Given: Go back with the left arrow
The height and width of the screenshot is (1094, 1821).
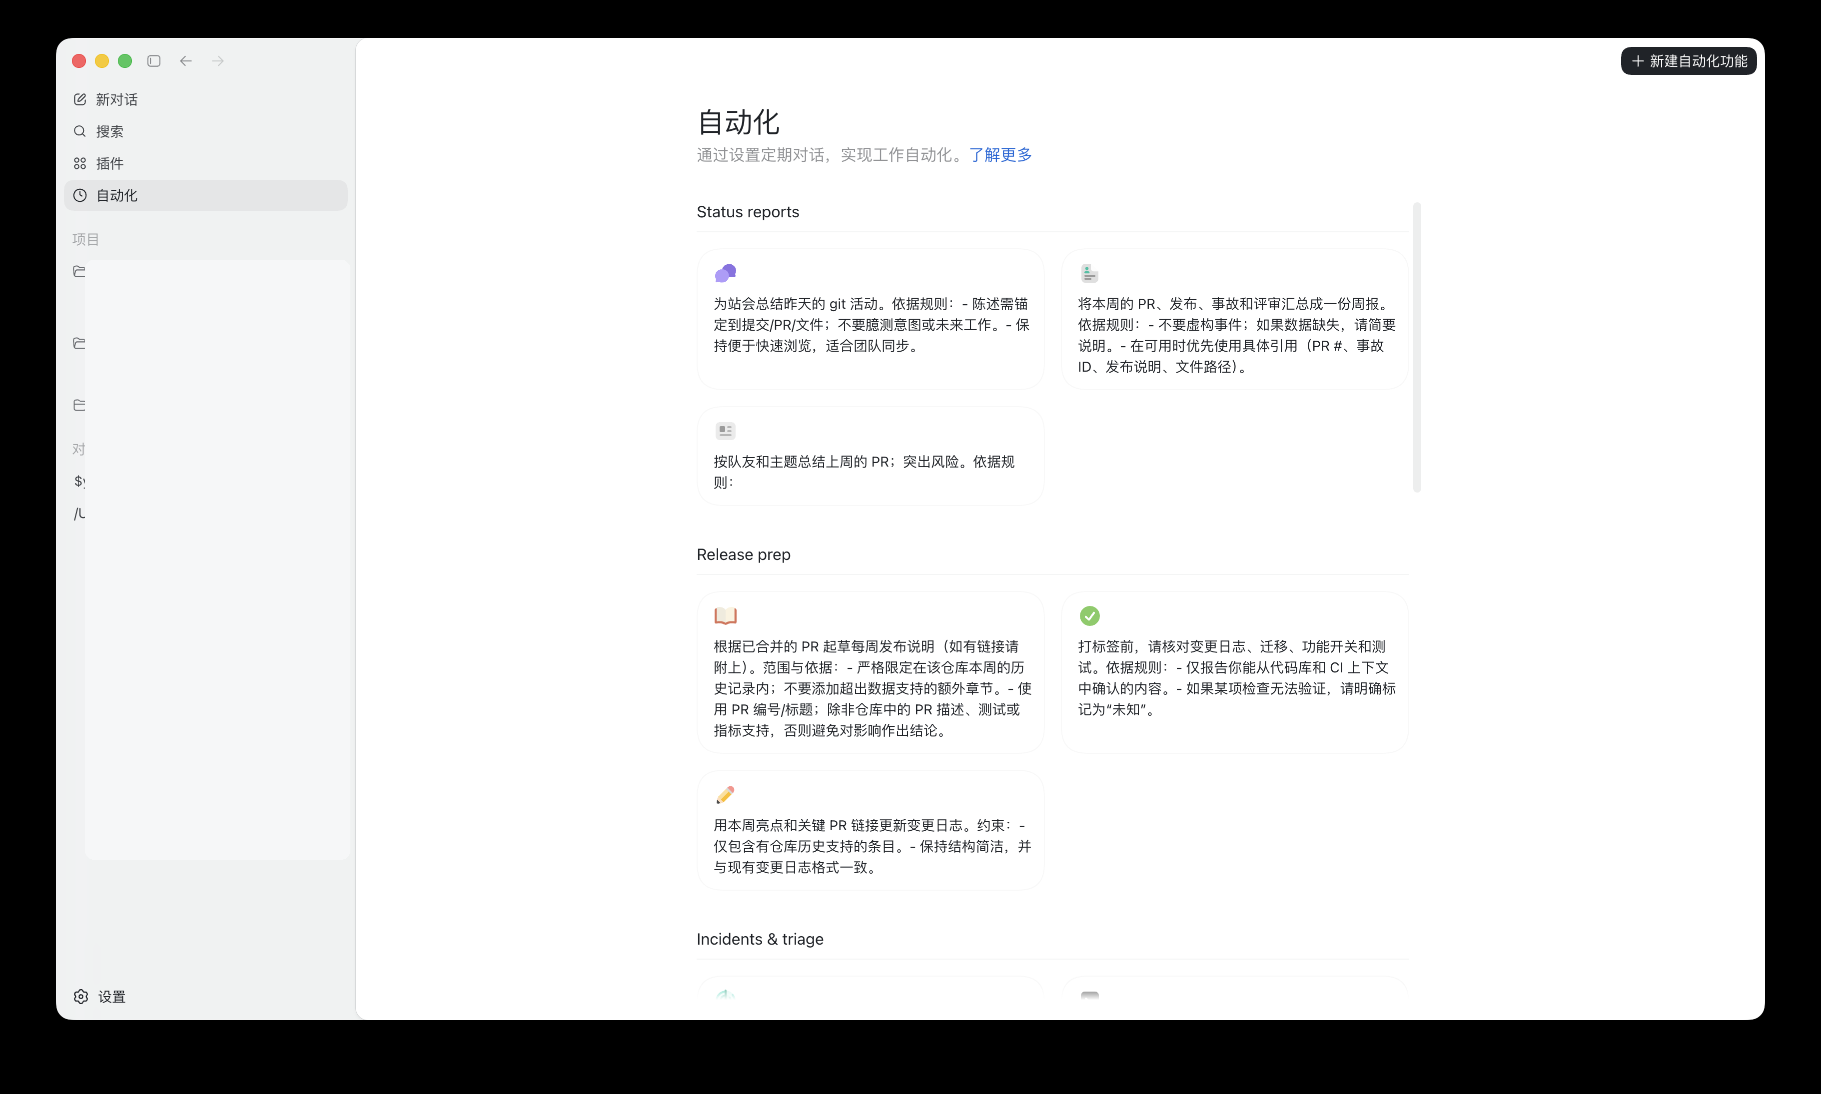Looking at the screenshot, I should click(x=186, y=61).
